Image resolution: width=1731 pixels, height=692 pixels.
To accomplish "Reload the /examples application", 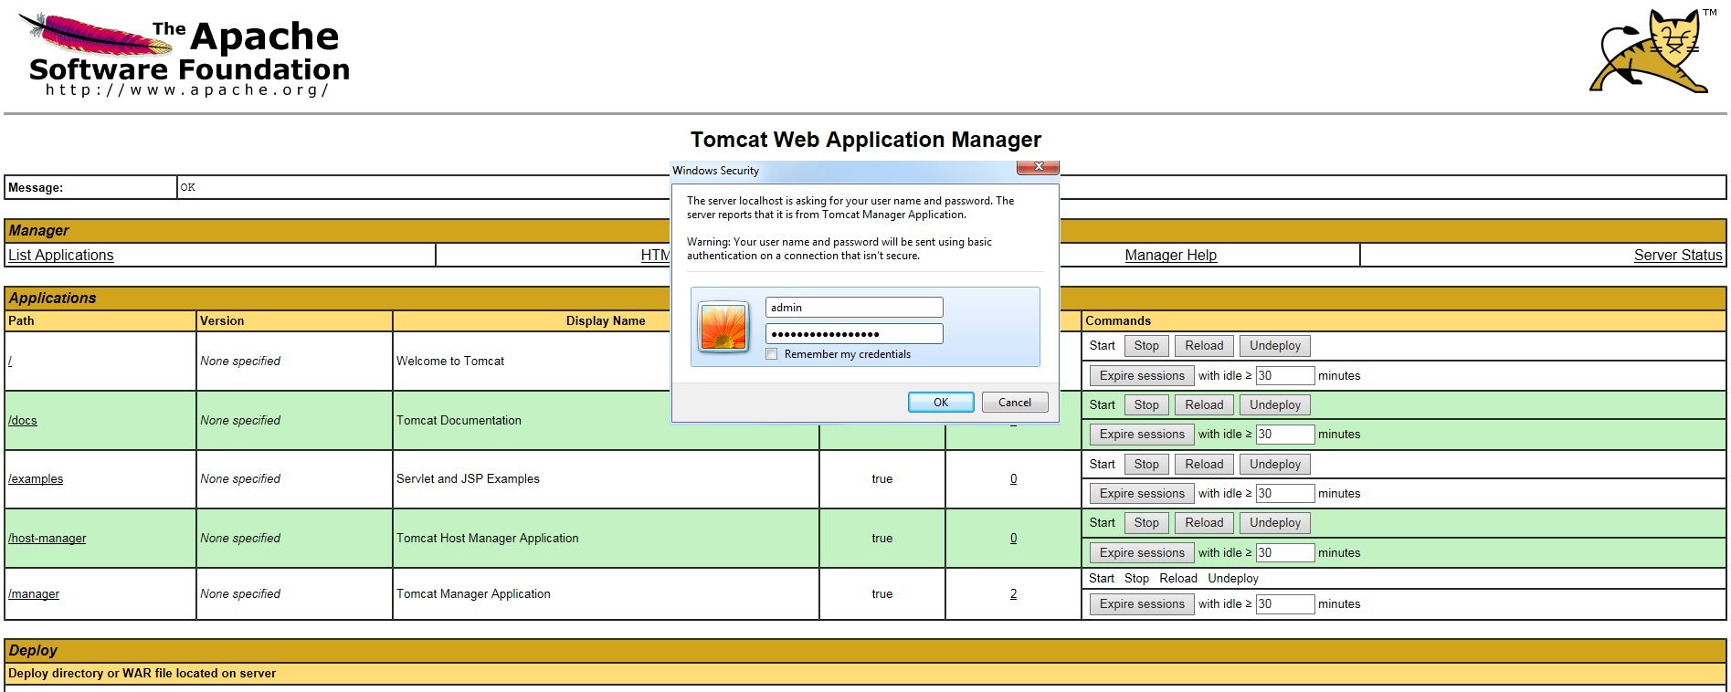I will [1204, 465].
